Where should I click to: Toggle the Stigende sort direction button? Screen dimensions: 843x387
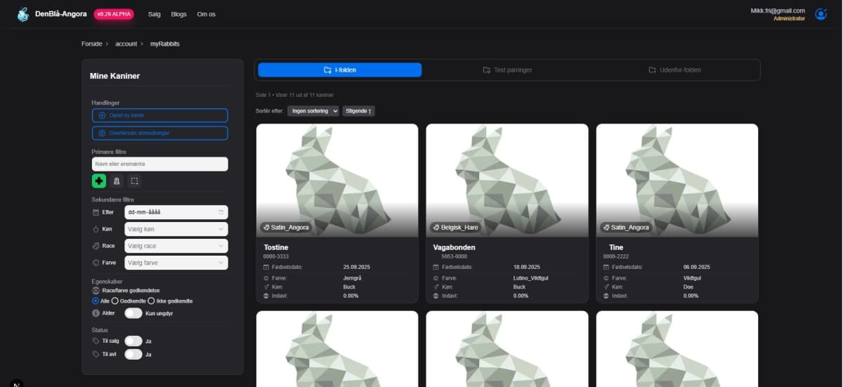(358, 111)
